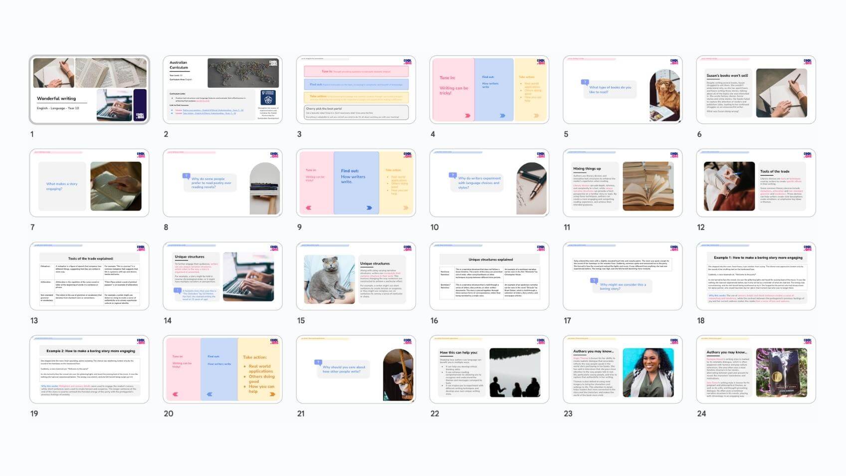Click the pink arrow icon on slide 4
The width and height of the screenshot is (846, 476).
coord(467,116)
